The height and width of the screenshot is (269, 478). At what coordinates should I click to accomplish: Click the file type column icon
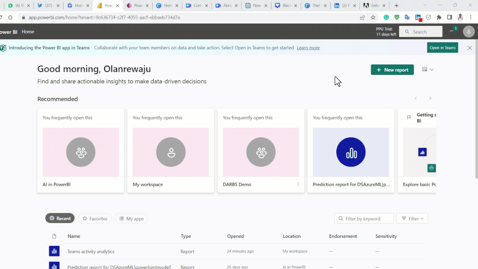coord(54,236)
